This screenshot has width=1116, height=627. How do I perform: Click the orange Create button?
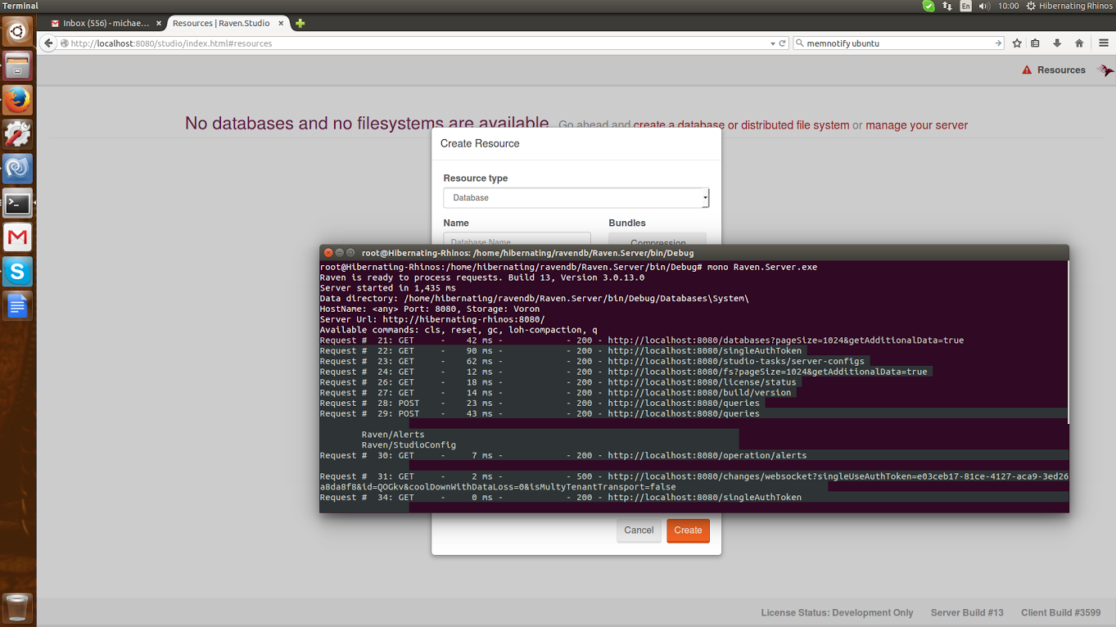pyautogui.click(x=688, y=530)
